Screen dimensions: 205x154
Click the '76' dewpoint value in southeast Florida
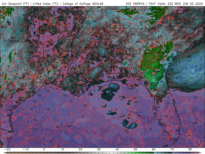pos(178,131)
